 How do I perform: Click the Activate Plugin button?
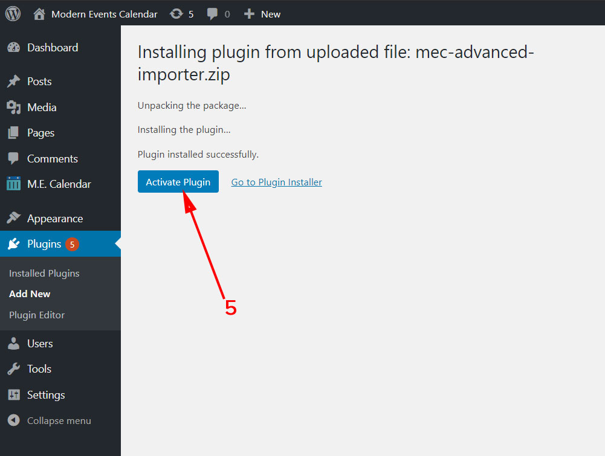pyautogui.click(x=178, y=182)
